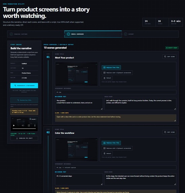Image resolution: width=185 pixels, height=193 pixels.
Task: Click the 2–3 min runtime stat box
Action: (x=176, y=22)
